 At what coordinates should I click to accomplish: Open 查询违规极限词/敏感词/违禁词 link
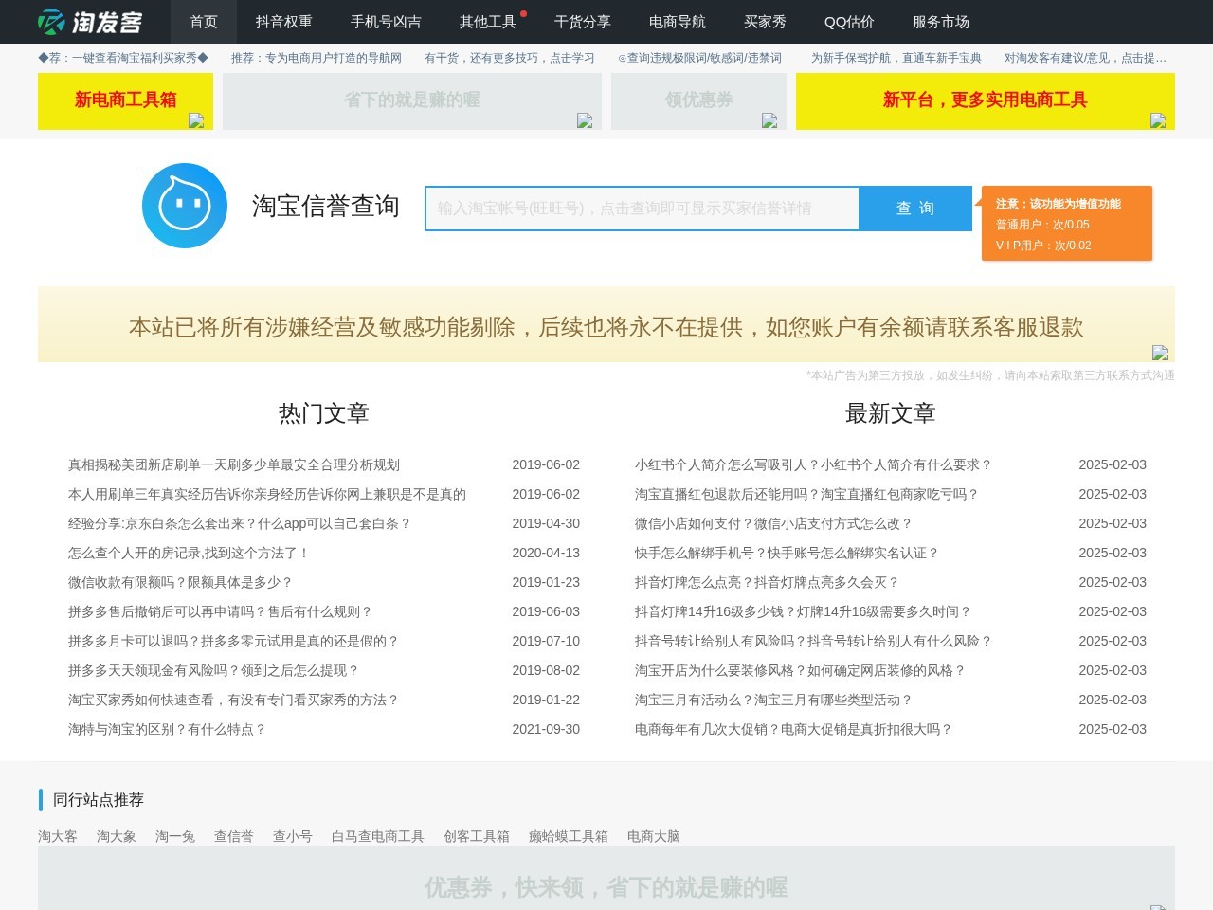[699, 58]
